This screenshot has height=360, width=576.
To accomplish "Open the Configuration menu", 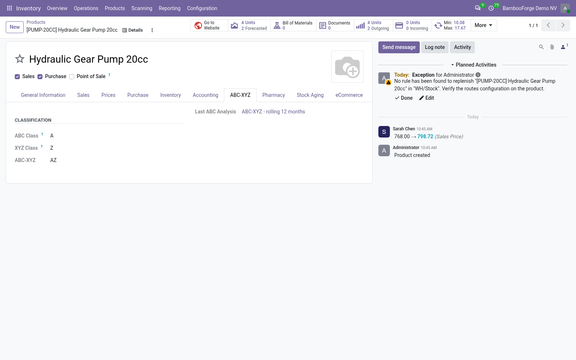I will click(202, 8).
